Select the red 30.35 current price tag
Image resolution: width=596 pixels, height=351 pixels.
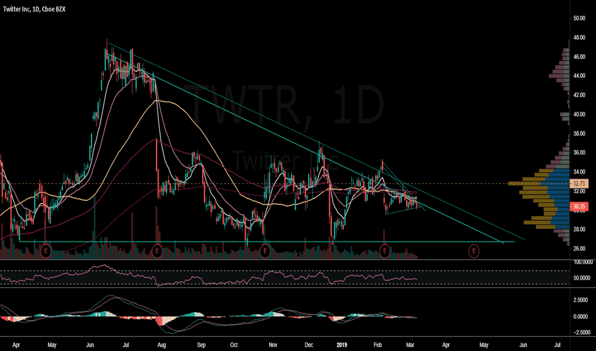tap(579, 207)
